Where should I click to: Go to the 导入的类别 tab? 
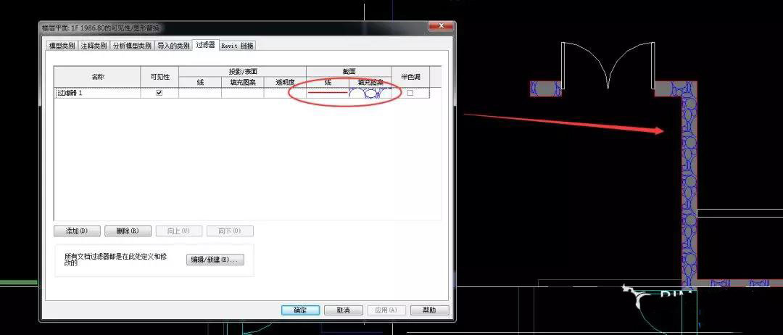[x=173, y=46]
